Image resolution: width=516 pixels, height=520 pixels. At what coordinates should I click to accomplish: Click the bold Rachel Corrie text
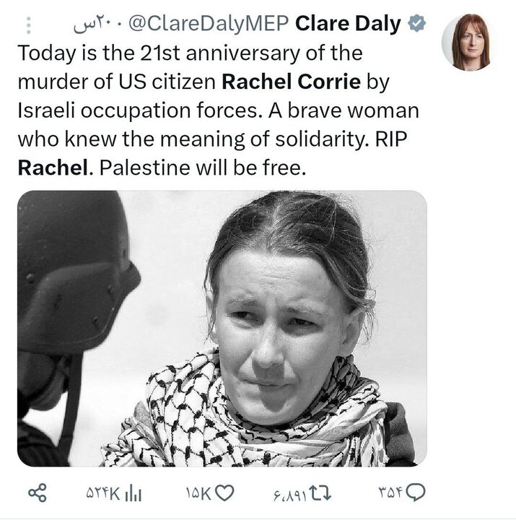coord(290,81)
